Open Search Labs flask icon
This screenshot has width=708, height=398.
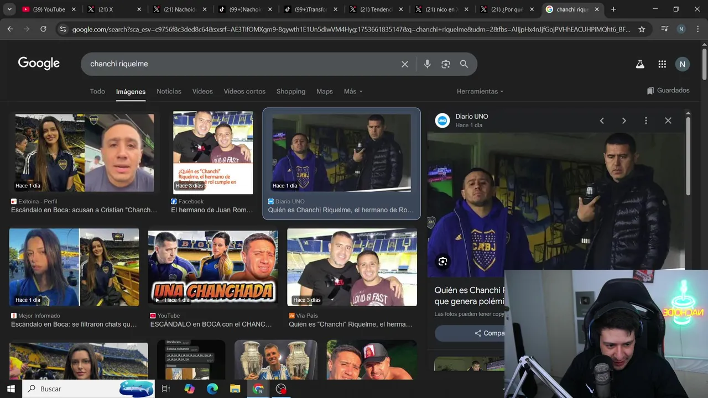[640, 64]
